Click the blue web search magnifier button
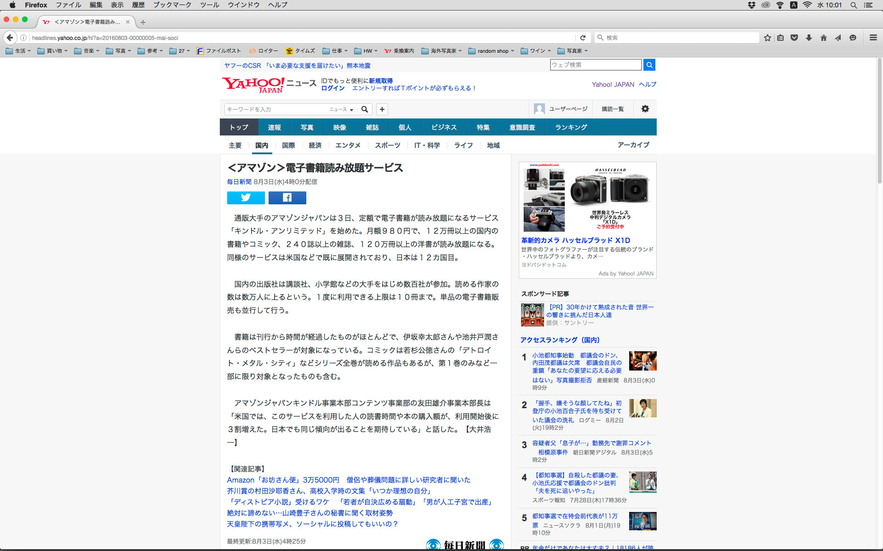Viewport: 883px width, 551px height. pos(649,65)
